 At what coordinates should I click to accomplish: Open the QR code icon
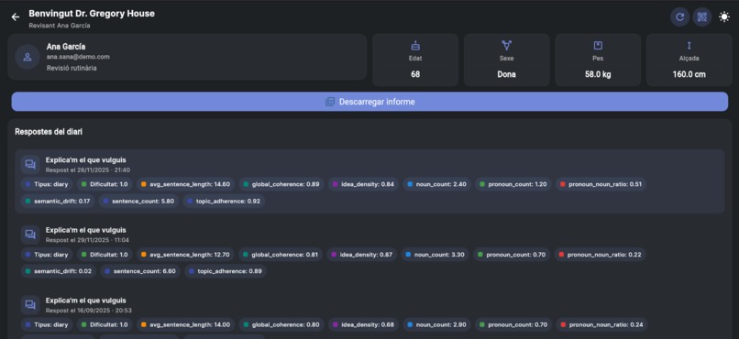pyautogui.click(x=702, y=17)
